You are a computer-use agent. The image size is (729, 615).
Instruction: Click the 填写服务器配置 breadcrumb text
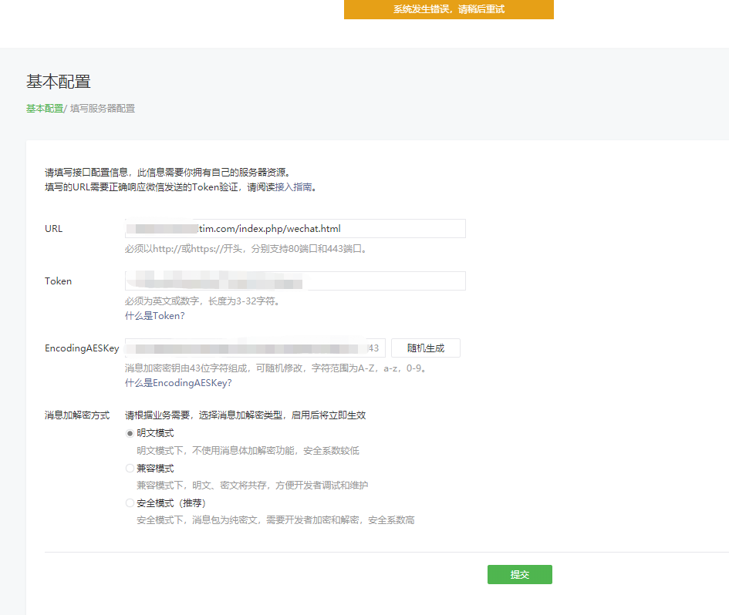tap(103, 109)
